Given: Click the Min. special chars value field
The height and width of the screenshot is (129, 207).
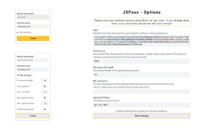Looking at the screenshot, I should pos(45,103).
